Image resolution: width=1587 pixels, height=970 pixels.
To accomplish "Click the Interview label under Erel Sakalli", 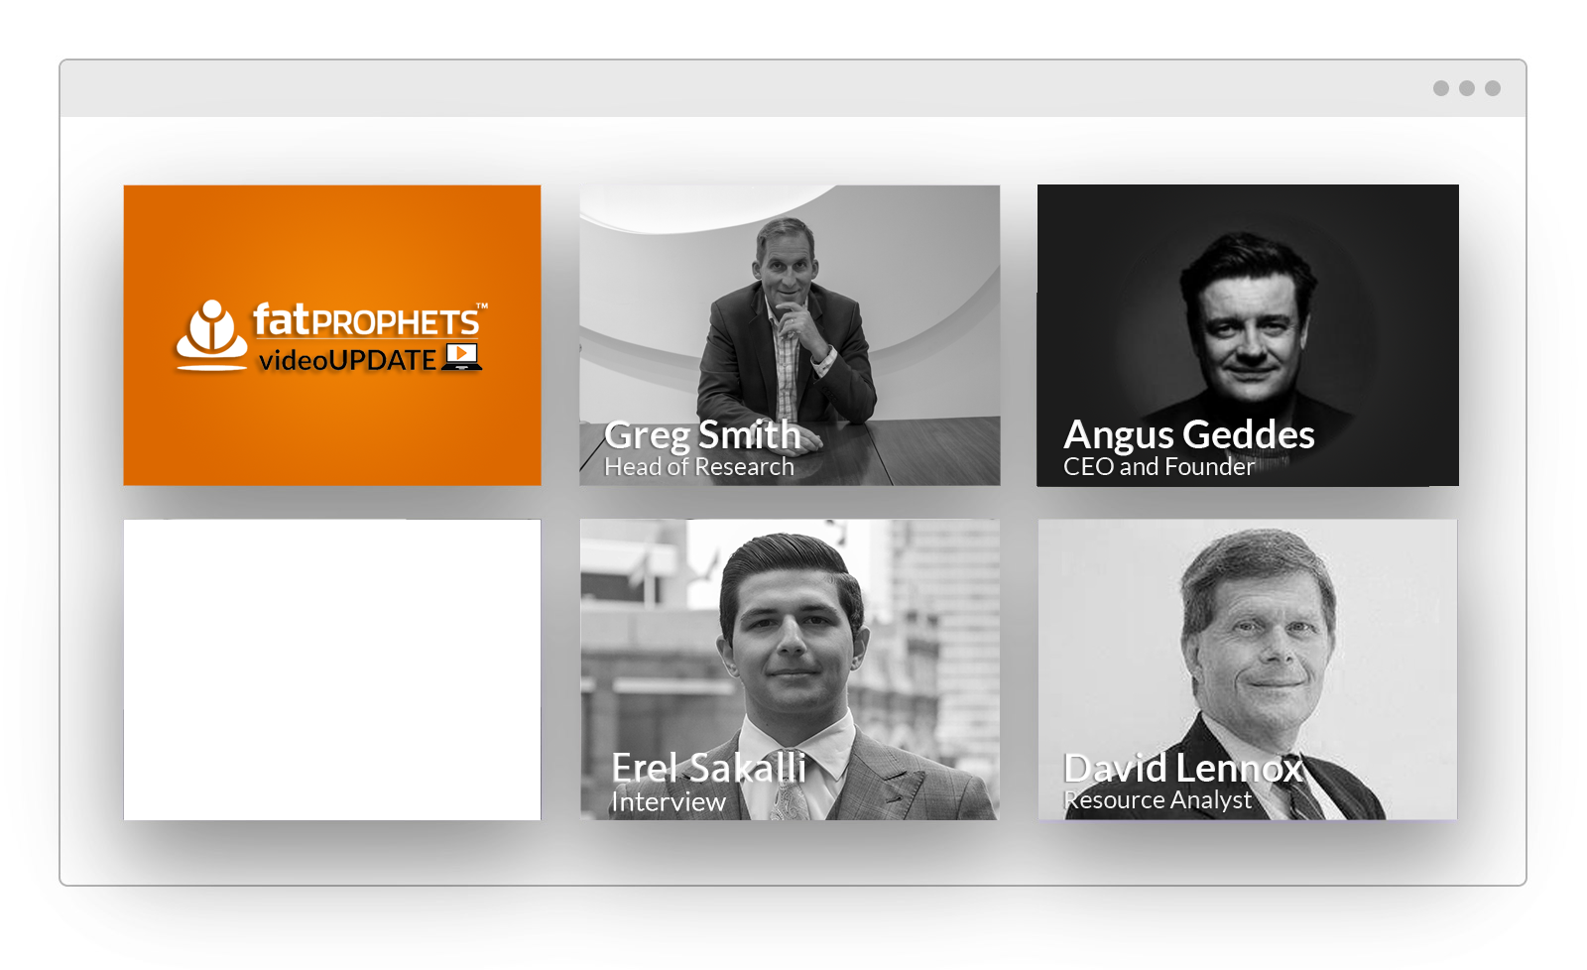I will [669, 801].
